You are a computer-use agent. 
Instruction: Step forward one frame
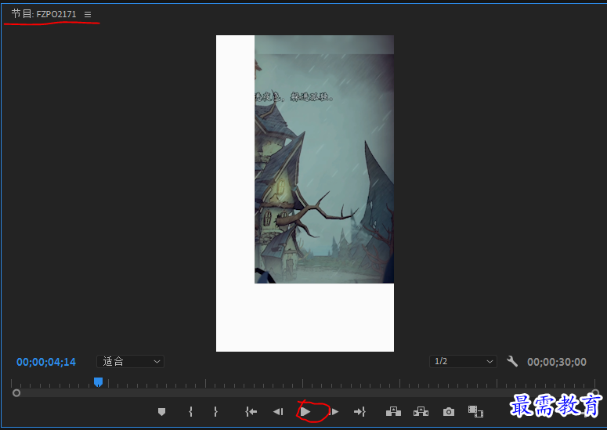tap(335, 412)
